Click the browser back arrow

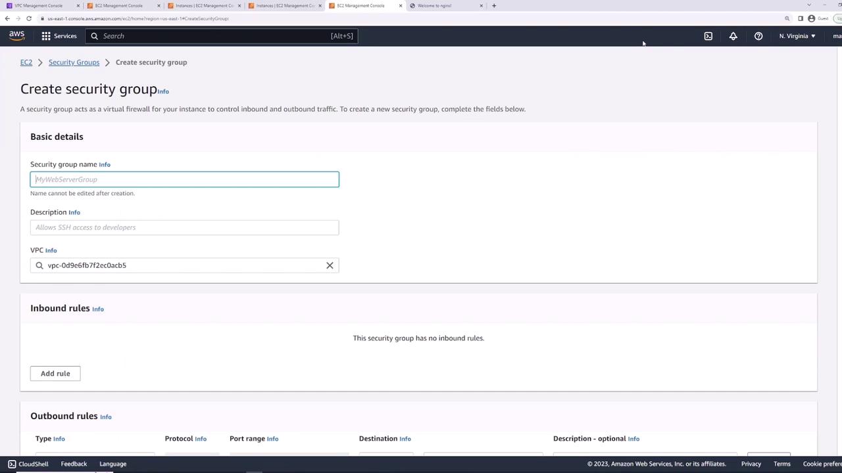7,18
